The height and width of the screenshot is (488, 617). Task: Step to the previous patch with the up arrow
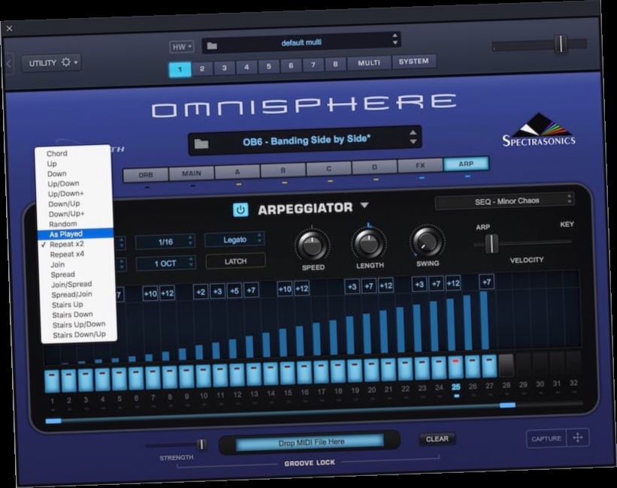tap(413, 133)
